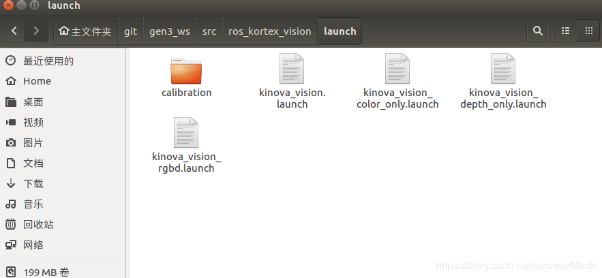Select the kinova_vision_rgbd.launch file icon
Screen dimensions: 602x278
click(x=186, y=133)
